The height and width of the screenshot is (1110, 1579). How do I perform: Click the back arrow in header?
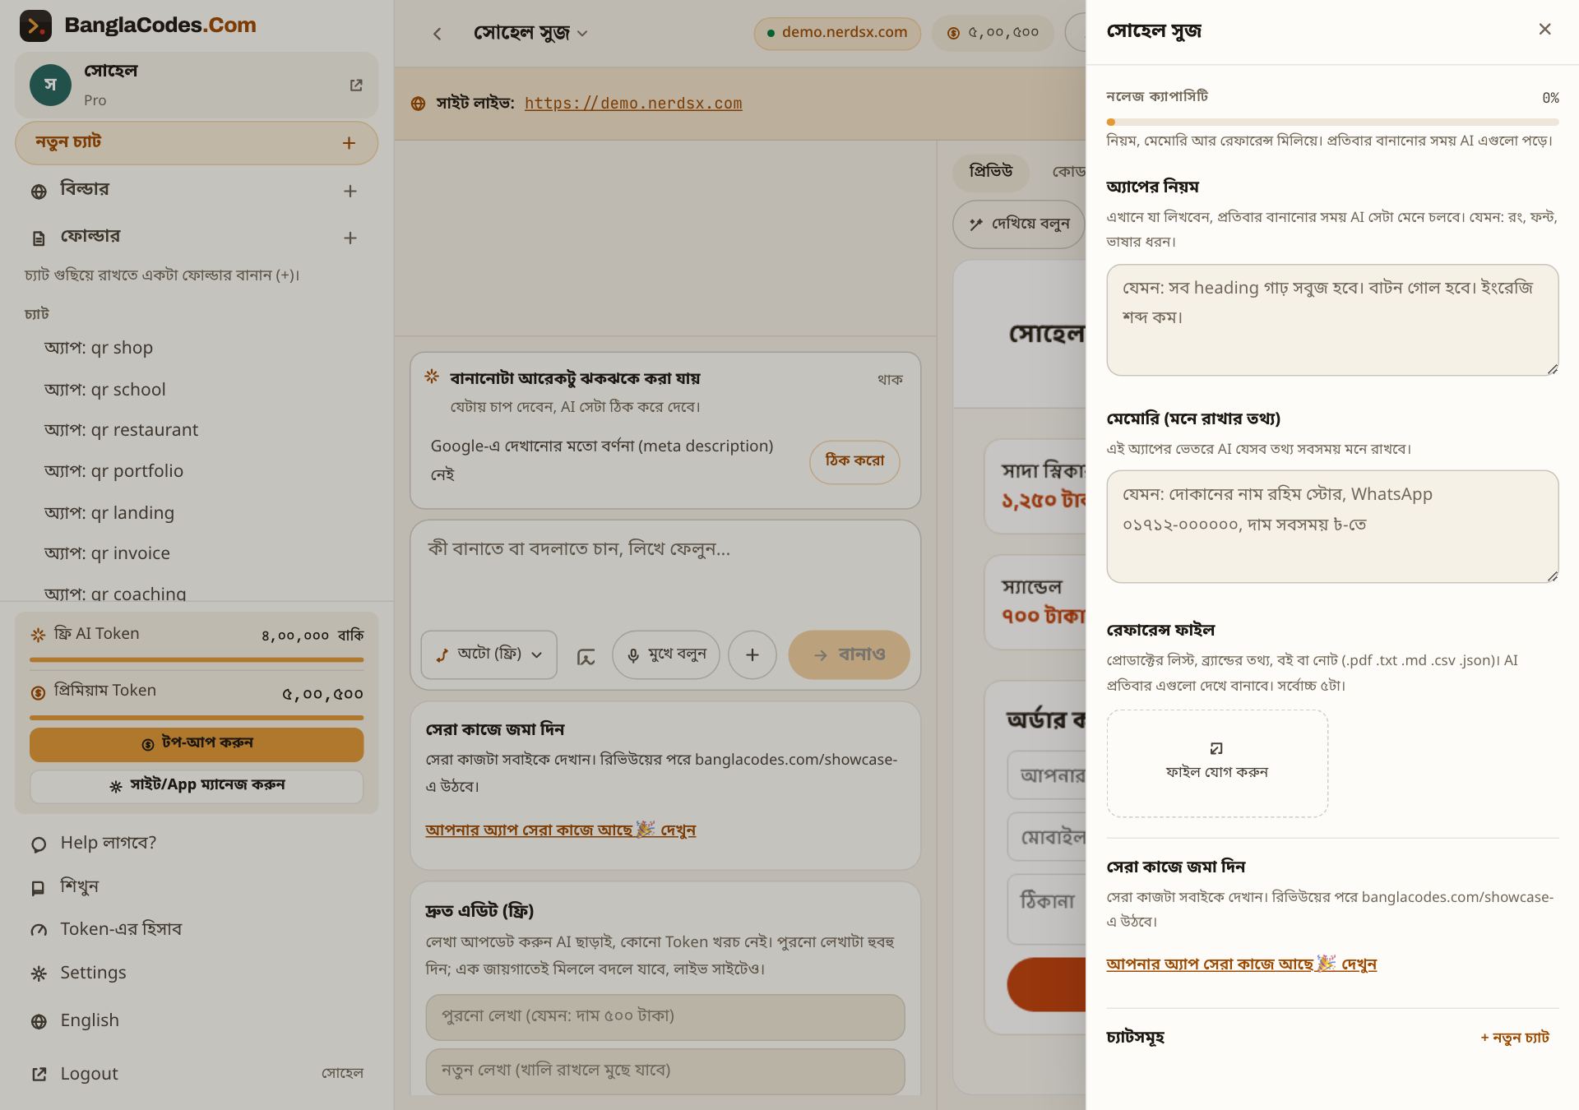click(x=438, y=34)
